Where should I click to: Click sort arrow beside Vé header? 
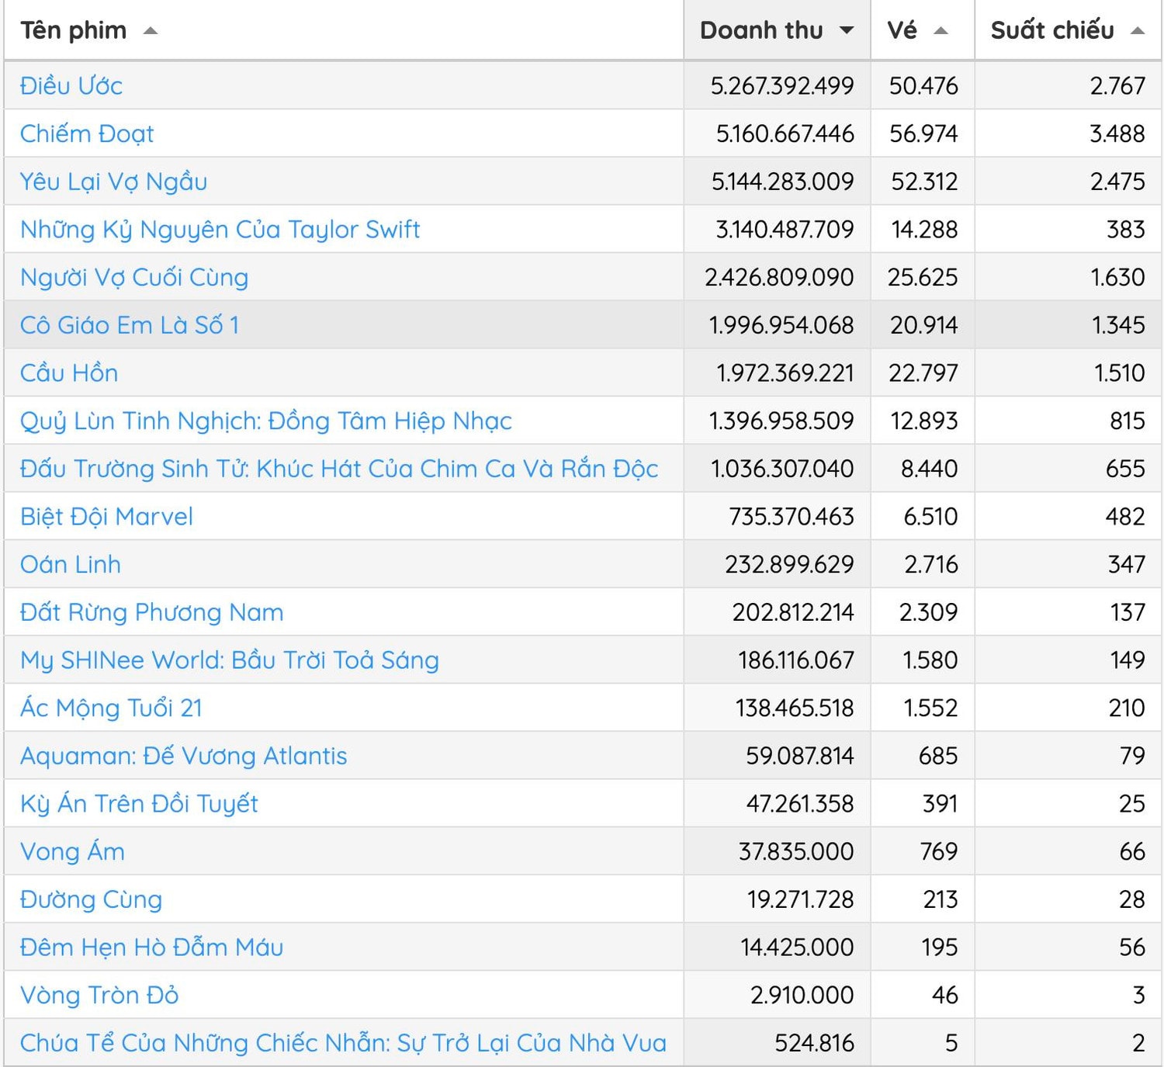[x=941, y=31]
